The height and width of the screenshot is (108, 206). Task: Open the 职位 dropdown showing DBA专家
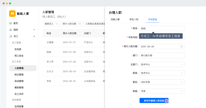[x=162, y=82]
